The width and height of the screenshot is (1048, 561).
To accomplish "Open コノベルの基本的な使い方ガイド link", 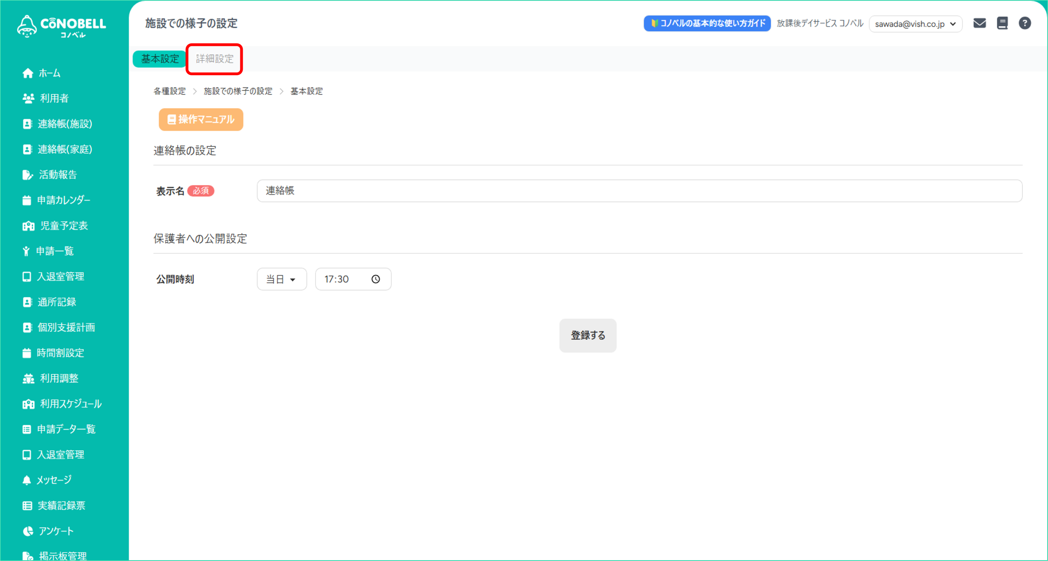I will pos(707,23).
